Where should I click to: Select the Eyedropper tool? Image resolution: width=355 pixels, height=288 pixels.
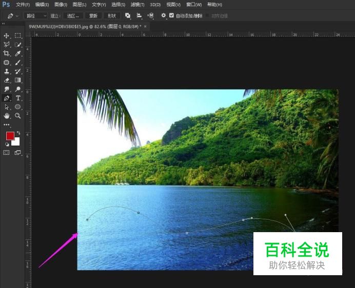(17, 53)
